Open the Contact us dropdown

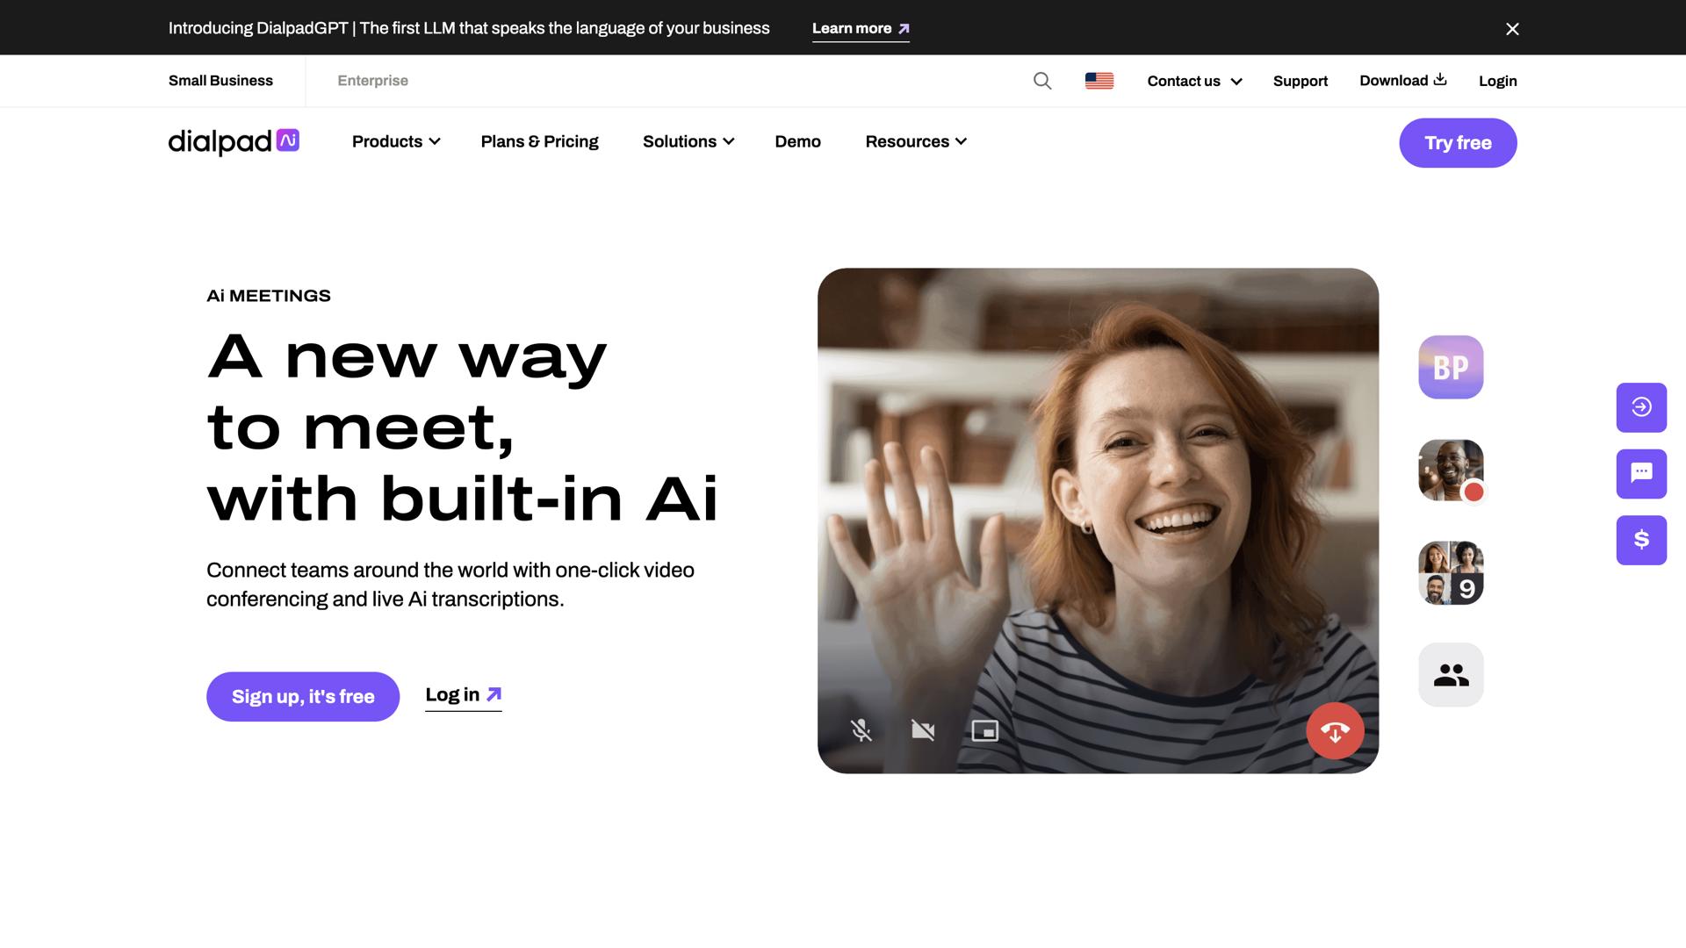coord(1194,81)
